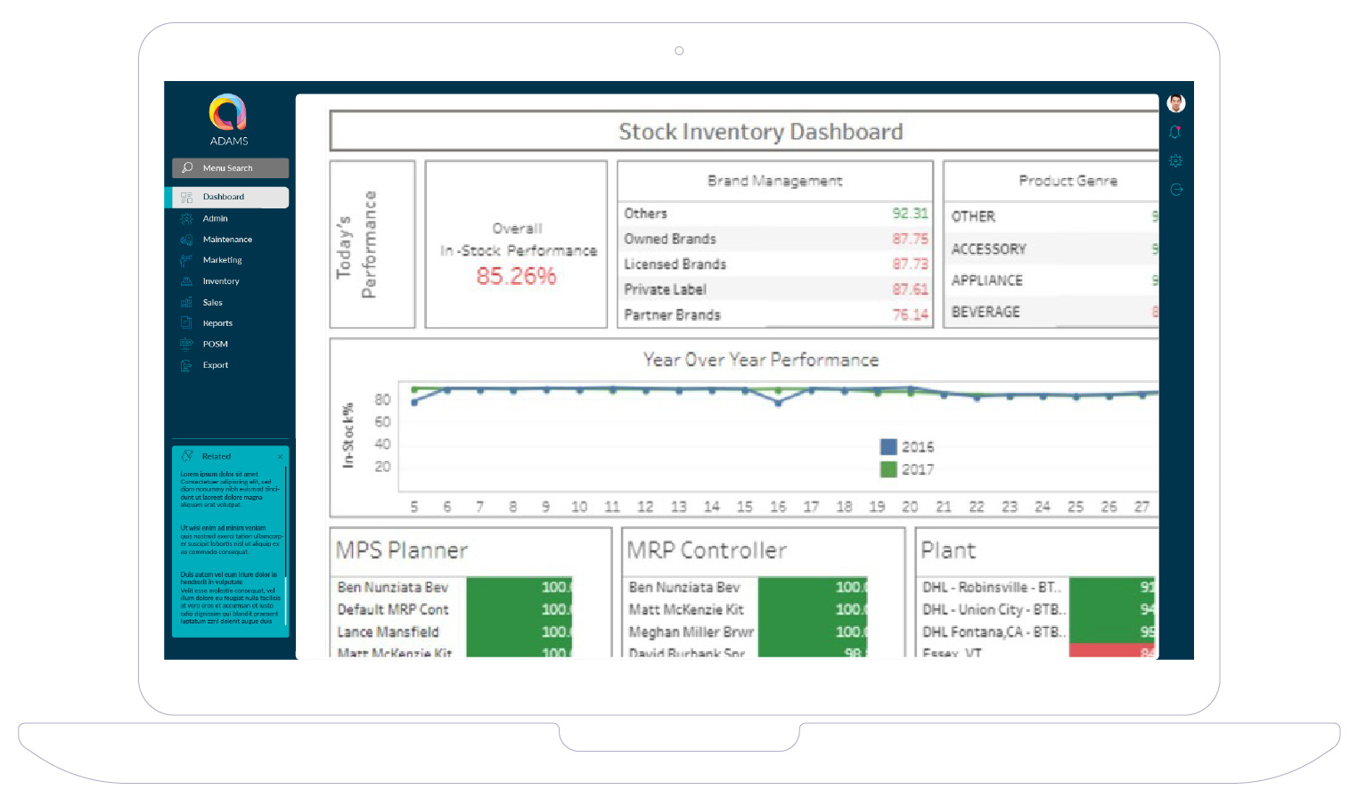Click the POSM signpost icon
Viewport: 1358px width, 806px height.
tap(186, 344)
